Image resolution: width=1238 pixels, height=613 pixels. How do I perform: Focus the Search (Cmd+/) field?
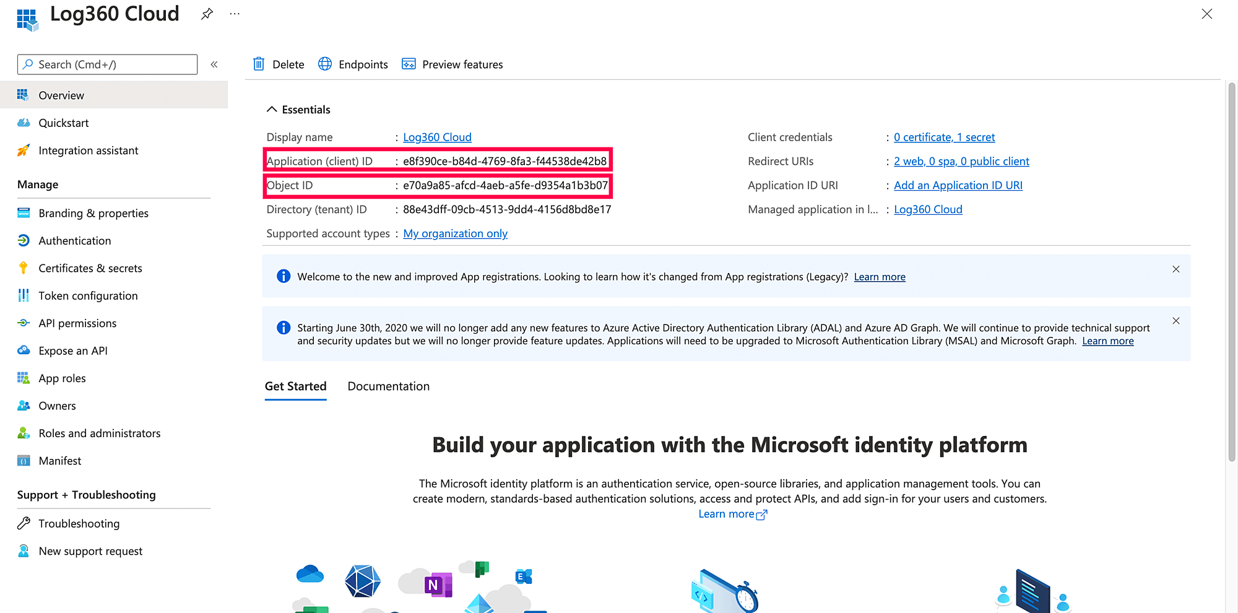click(108, 64)
